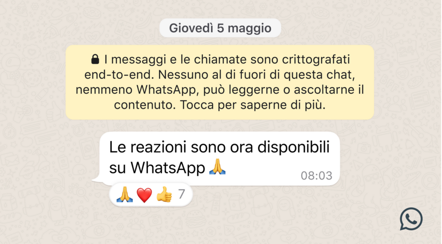Image resolution: width=442 pixels, height=244 pixels.
Task: Click the lock icon in encryption notice
Action: tap(95, 59)
